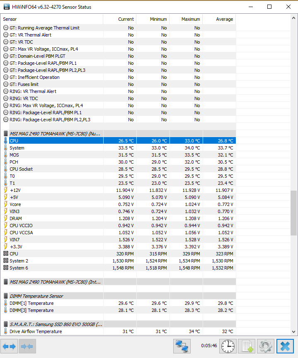The width and height of the screenshot is (298, 358).
Task: Click the lightning icon beside +3.3V
Action: coord(6,247)
